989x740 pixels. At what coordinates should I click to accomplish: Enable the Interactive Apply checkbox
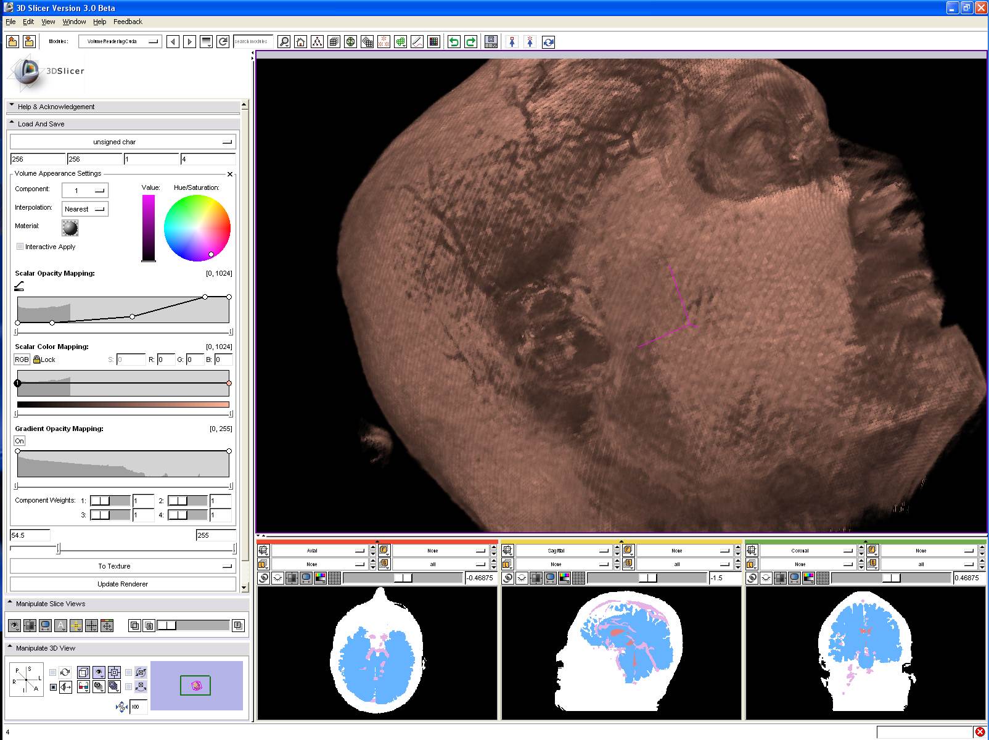pos(20,247)
